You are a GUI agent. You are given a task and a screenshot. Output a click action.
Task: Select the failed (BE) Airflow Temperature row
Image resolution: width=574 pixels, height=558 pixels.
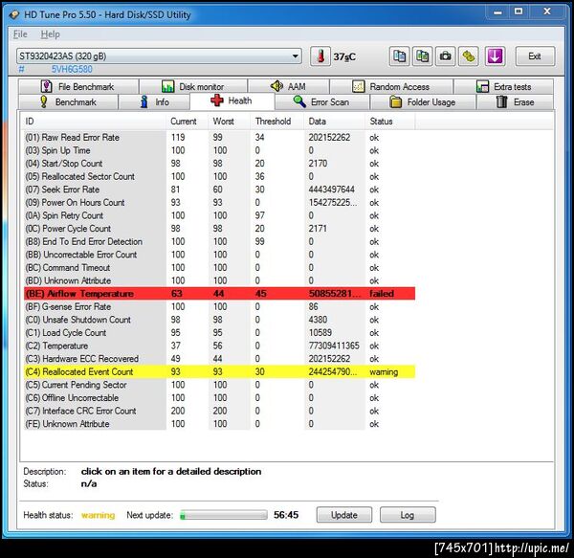click(219, 294)
